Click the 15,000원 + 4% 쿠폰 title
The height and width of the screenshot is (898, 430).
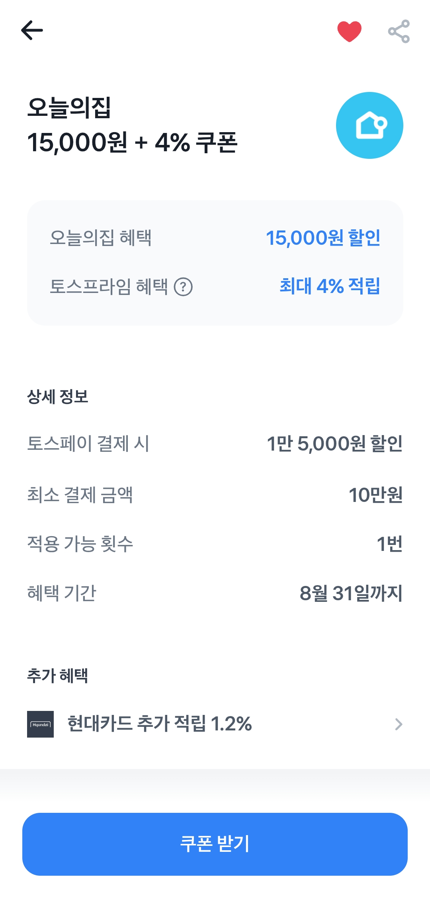(x=132, y=143)
